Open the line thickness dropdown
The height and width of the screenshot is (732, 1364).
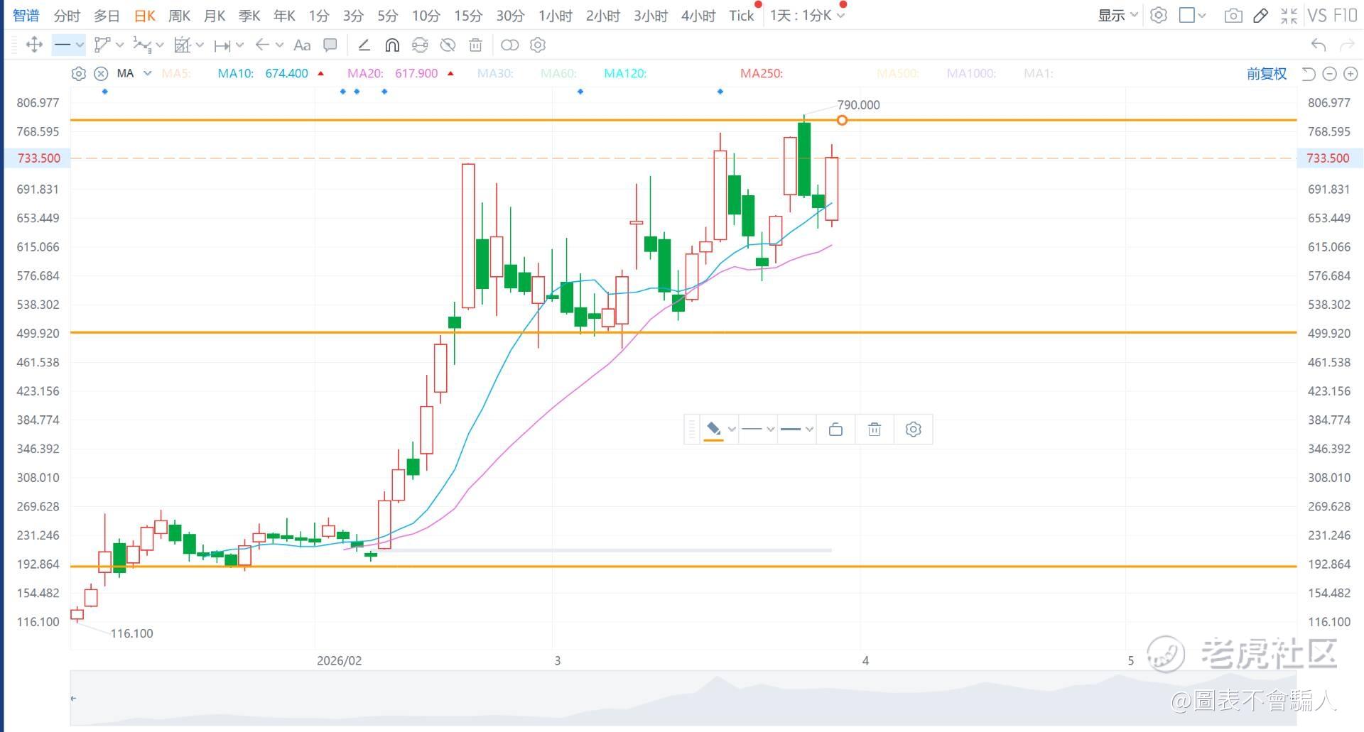click(796, 429)
